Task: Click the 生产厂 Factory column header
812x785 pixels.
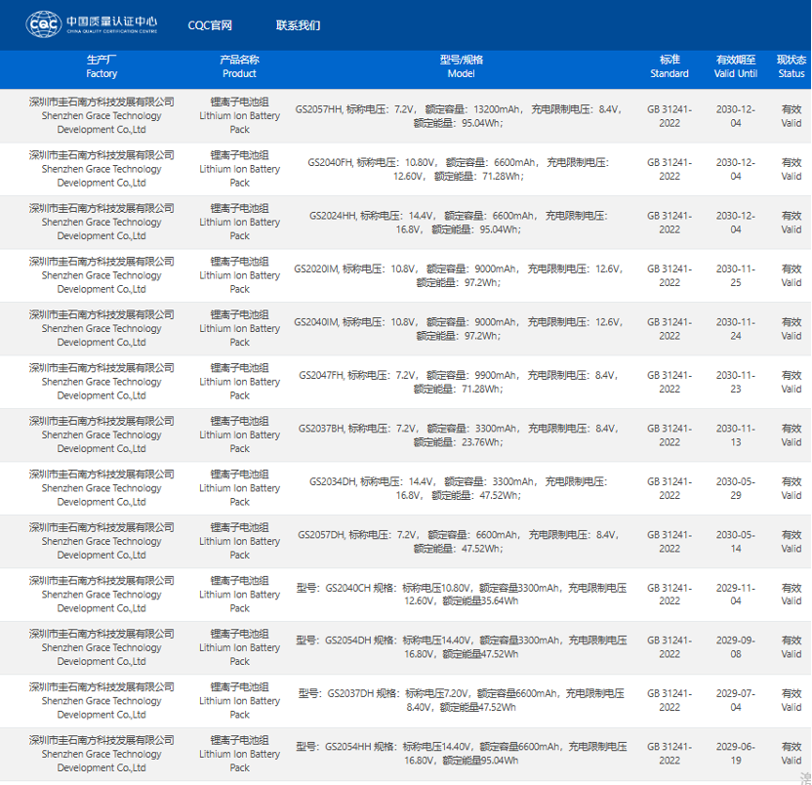Action: coord(101,66)
